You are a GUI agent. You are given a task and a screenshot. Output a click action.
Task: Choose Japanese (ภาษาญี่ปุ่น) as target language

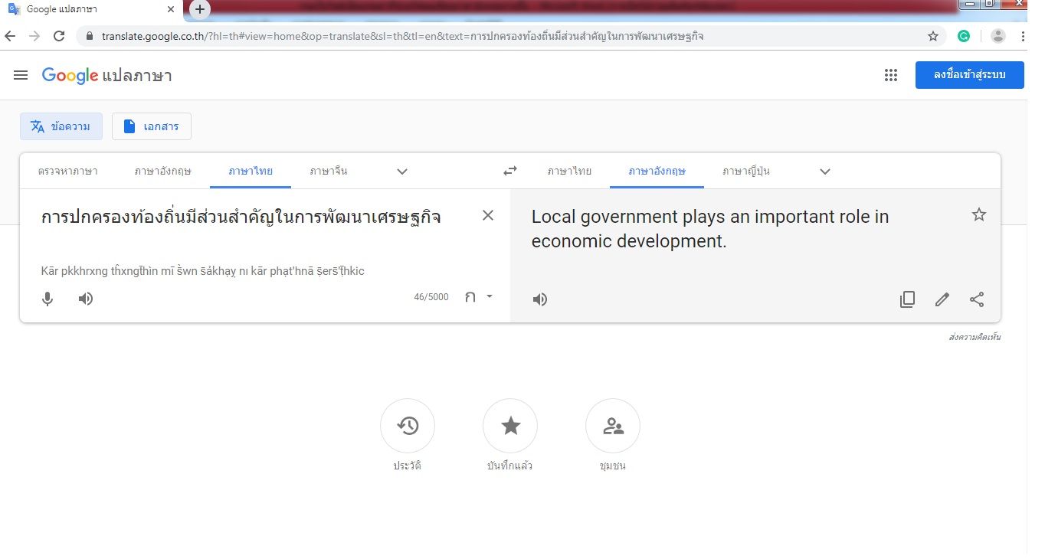coord(746,171)
